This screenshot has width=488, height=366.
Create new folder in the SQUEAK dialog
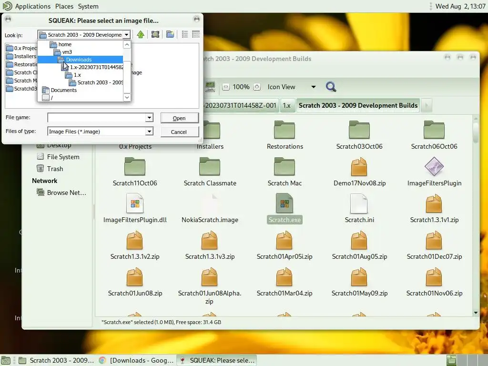coord(170,34)
